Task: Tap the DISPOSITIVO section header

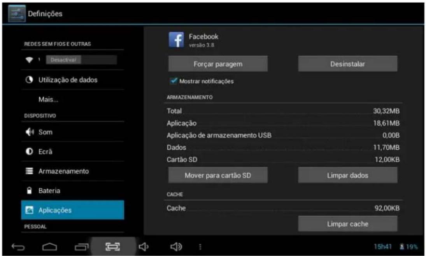Action: click(40, 116)
